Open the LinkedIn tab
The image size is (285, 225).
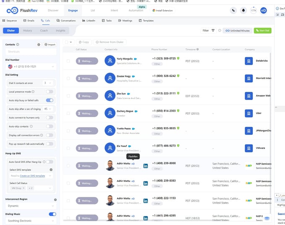pos(89,21)
